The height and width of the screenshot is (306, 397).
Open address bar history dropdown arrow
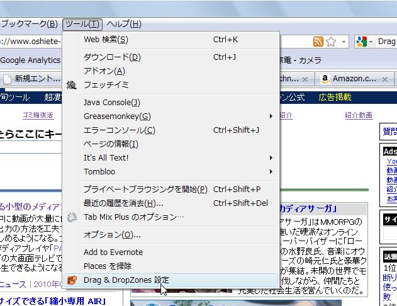344,42
